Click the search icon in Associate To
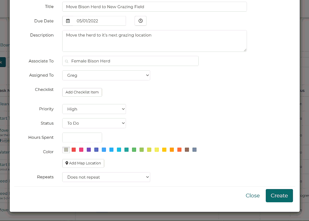 tap(67, 61)
